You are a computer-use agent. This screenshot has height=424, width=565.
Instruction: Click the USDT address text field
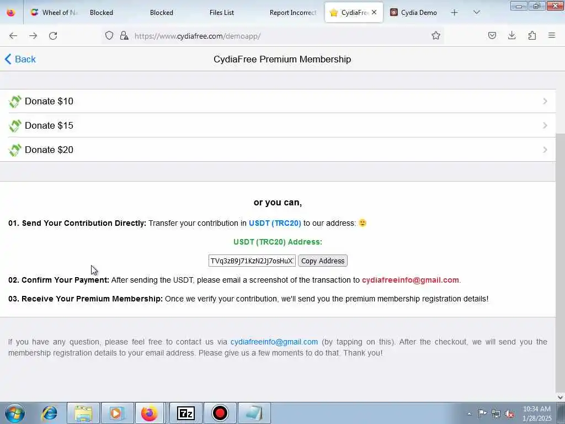252,261
